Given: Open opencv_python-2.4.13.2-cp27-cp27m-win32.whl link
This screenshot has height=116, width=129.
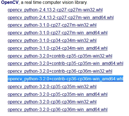Looking at the screenshot, I should click(55, 10).
